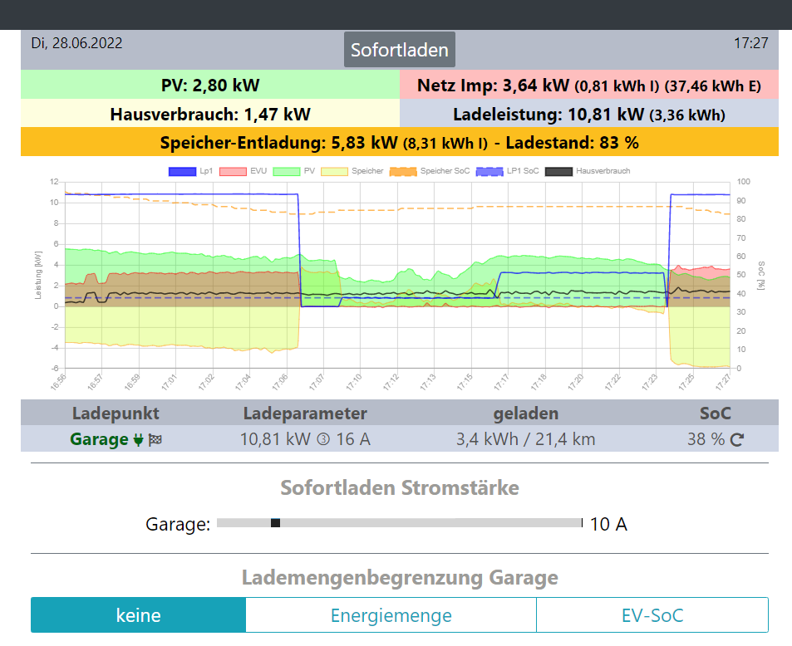This screenshot has width=792, height=646.
Task: Click the checkered flag icon beside Garage
Action: click(155, 440)
